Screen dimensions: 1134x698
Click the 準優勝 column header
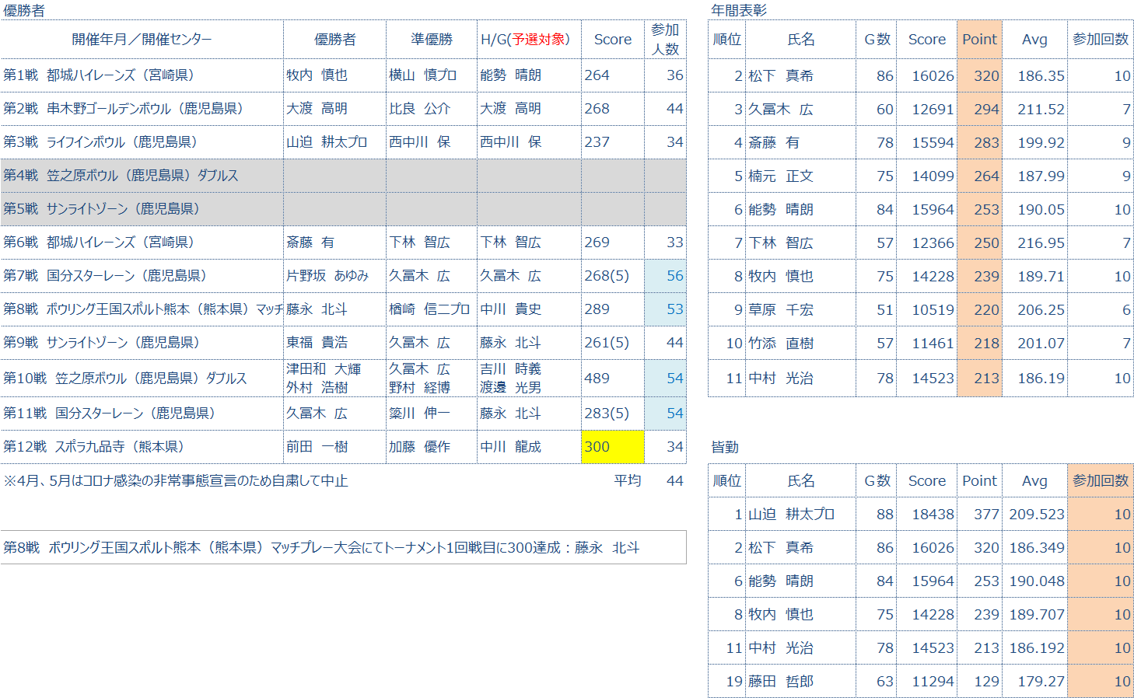432,40
